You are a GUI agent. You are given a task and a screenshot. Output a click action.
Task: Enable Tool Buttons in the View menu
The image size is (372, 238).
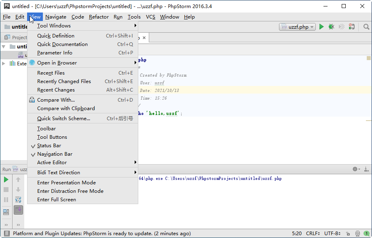(x=82, y=137)
